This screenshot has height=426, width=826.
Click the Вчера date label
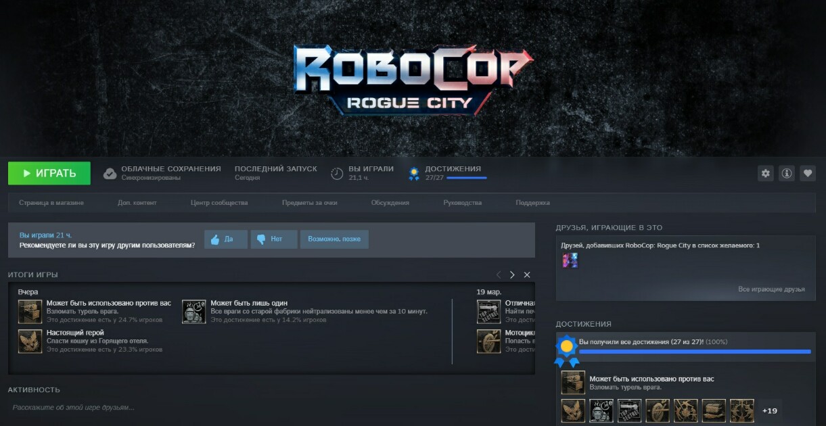[28, 292]
